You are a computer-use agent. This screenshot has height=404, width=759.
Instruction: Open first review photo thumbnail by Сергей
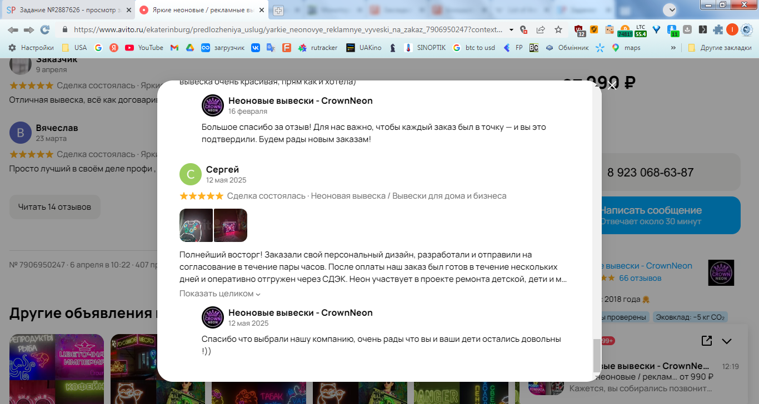coord(196,225)
